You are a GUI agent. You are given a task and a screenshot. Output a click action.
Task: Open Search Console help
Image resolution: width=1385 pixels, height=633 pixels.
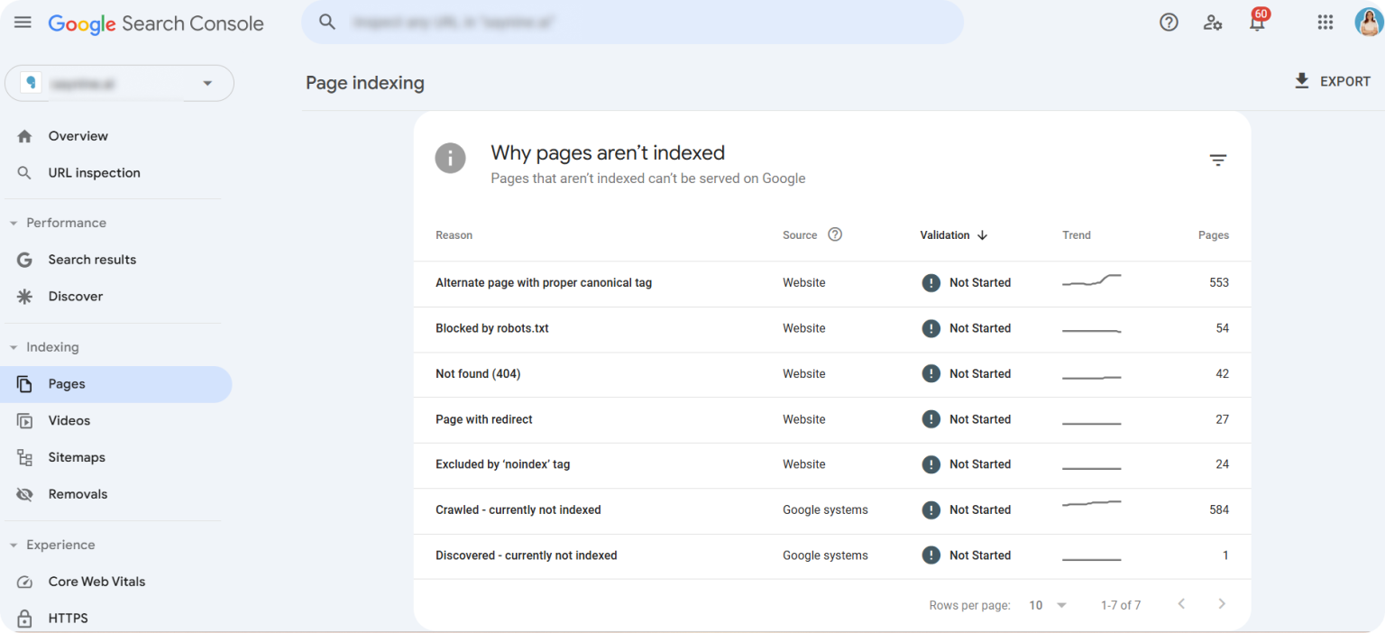tap(1169, 23)
